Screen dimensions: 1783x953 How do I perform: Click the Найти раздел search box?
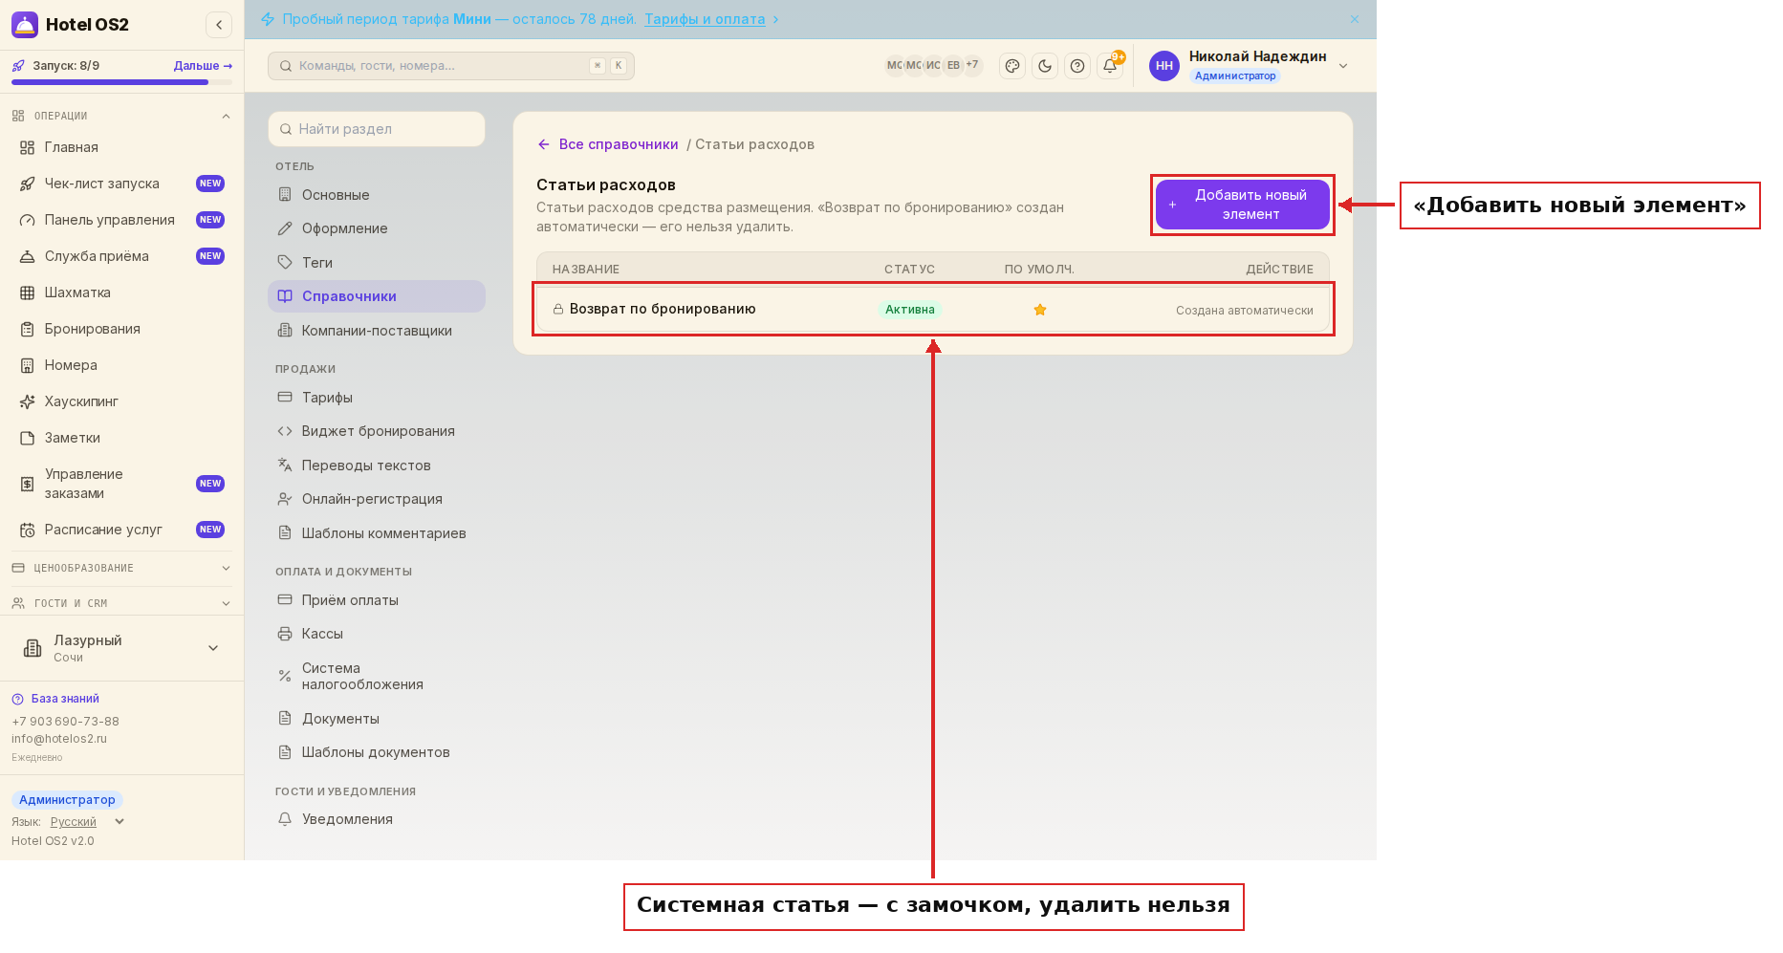pos(377,129)
